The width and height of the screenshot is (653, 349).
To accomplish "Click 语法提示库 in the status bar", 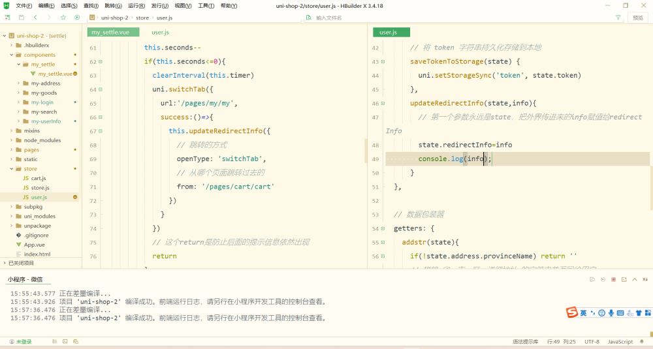I will coord(525,342).
